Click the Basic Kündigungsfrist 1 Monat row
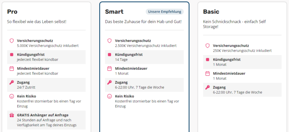The height and width of the screenshot is (132, 289). 242,62
